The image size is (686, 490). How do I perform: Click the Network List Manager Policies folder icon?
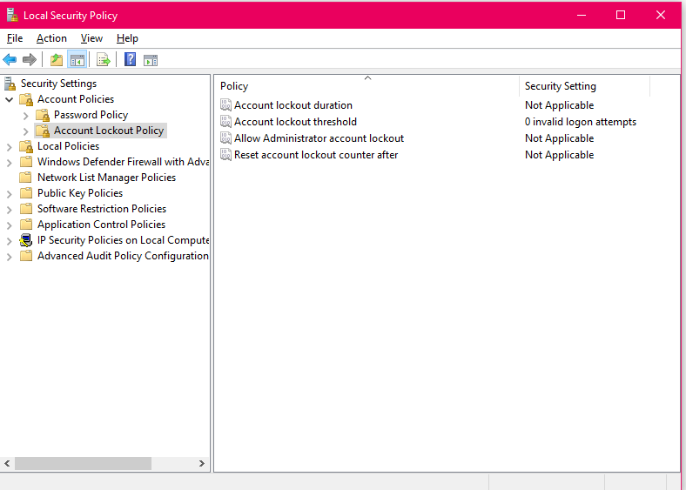tap(26, 178)
